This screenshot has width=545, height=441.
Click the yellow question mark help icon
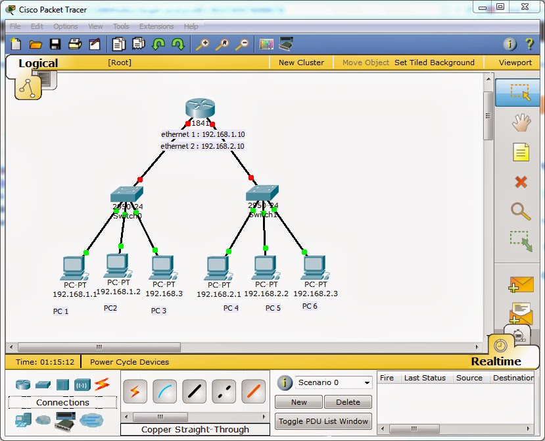tap(529, 44)
